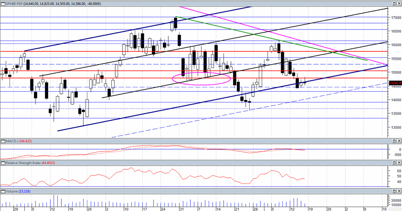
Task: Click the 30000 volume axis label
Action: [396, 201]
